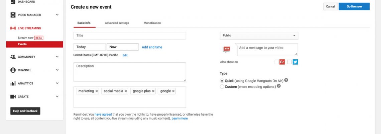
Task: Select the Custom type radio button
Action: [x=222, y=87]
